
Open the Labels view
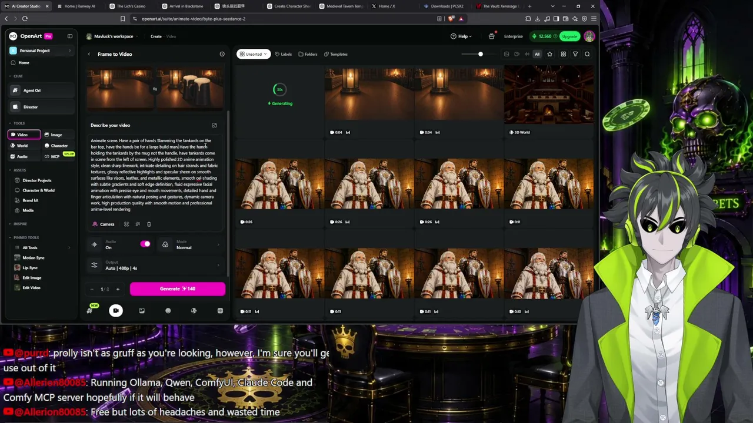pos(284,54)
